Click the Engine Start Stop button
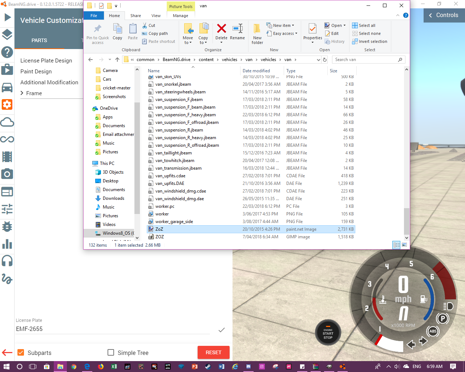This screenshot has height=372, width=465. point(328,333)
